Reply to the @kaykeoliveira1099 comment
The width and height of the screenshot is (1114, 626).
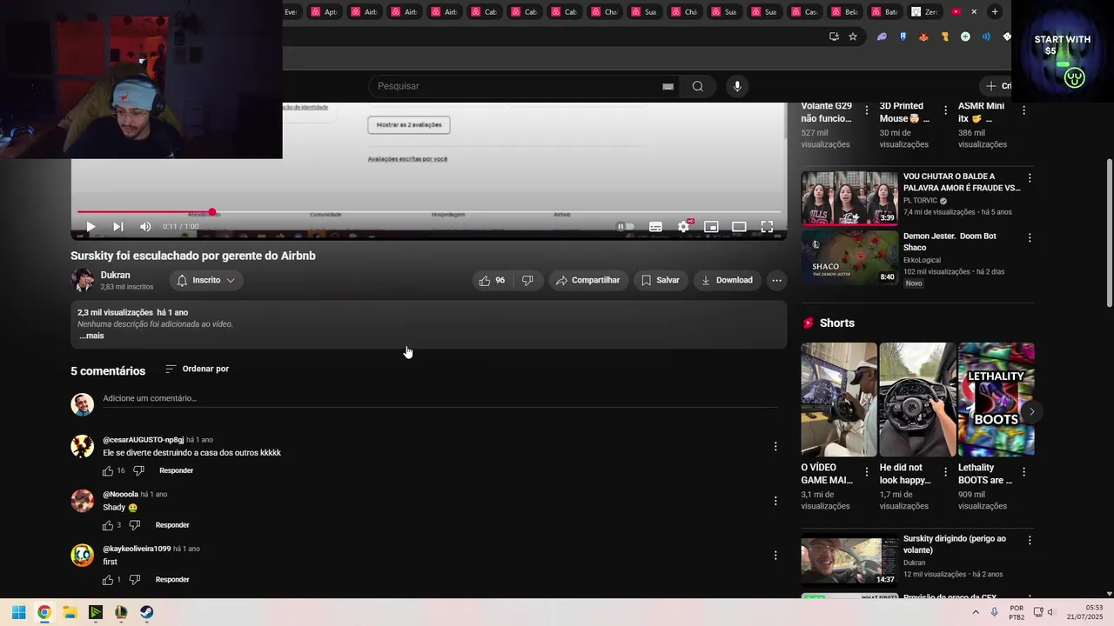pyautogui.click(x=172, y=580)
